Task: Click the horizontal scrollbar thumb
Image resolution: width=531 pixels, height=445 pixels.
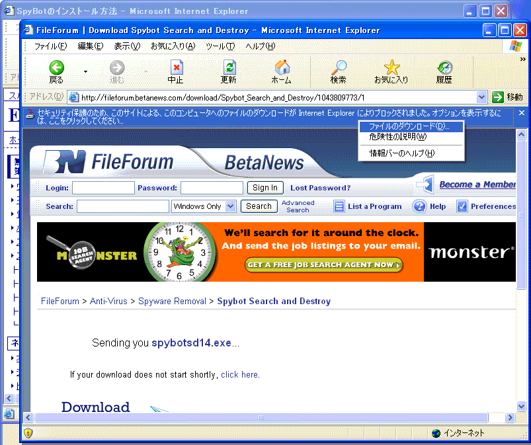Action: tap(261, 418)
